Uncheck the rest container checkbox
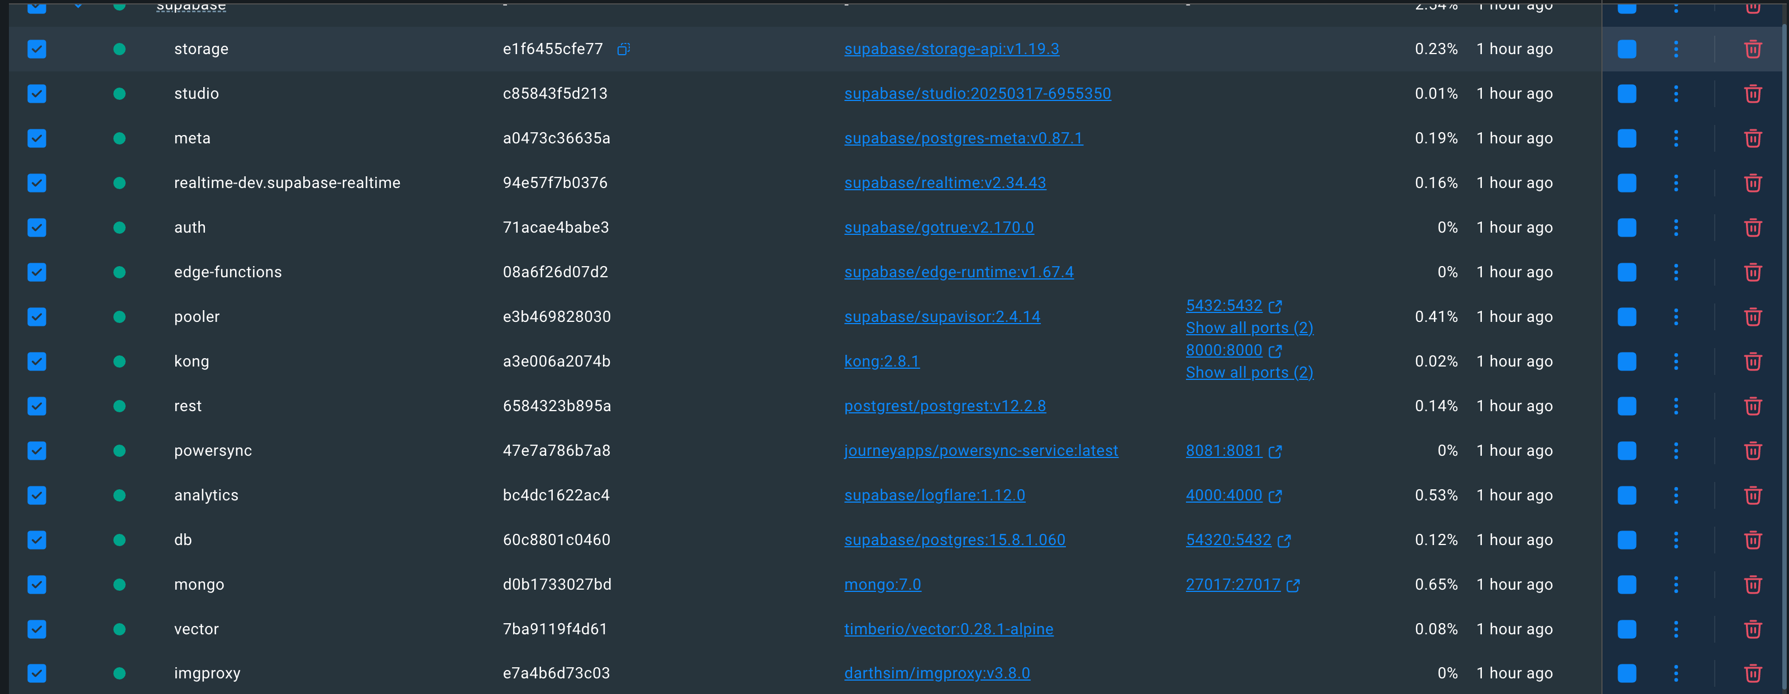Screen dimensions: 1789x694 (37, 406)
